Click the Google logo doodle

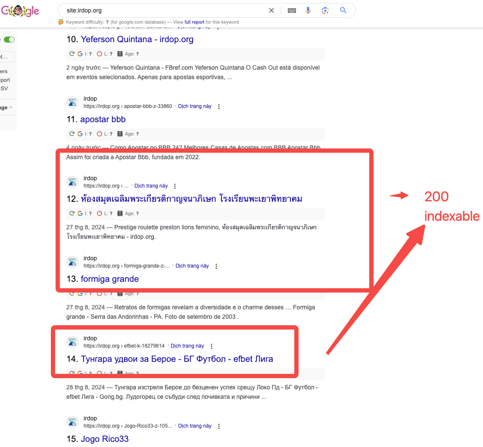point(20,11)
